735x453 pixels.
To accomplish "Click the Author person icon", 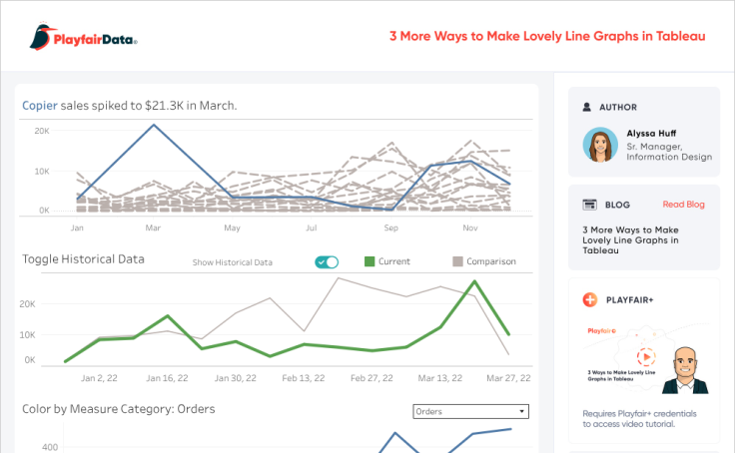I will click(587, 107).
